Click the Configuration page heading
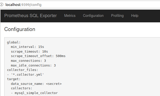Screen dimensions: 160x96 tap(20, 29)
